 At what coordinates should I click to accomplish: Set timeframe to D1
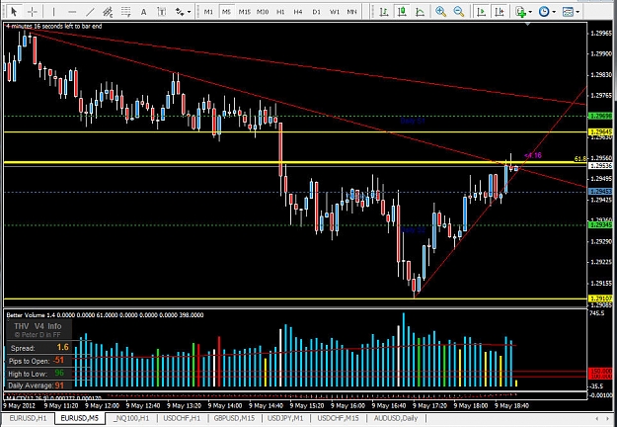tap(316, 12)
